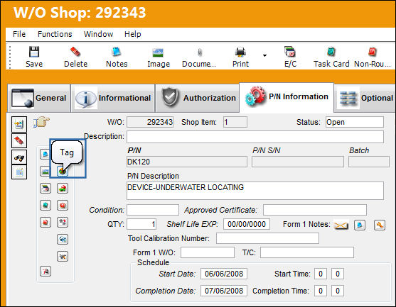Click the P/N S/N field
This screenshot has height=307, width=396.
298,162
